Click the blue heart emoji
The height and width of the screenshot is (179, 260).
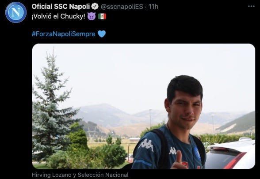tap(102, 34)
